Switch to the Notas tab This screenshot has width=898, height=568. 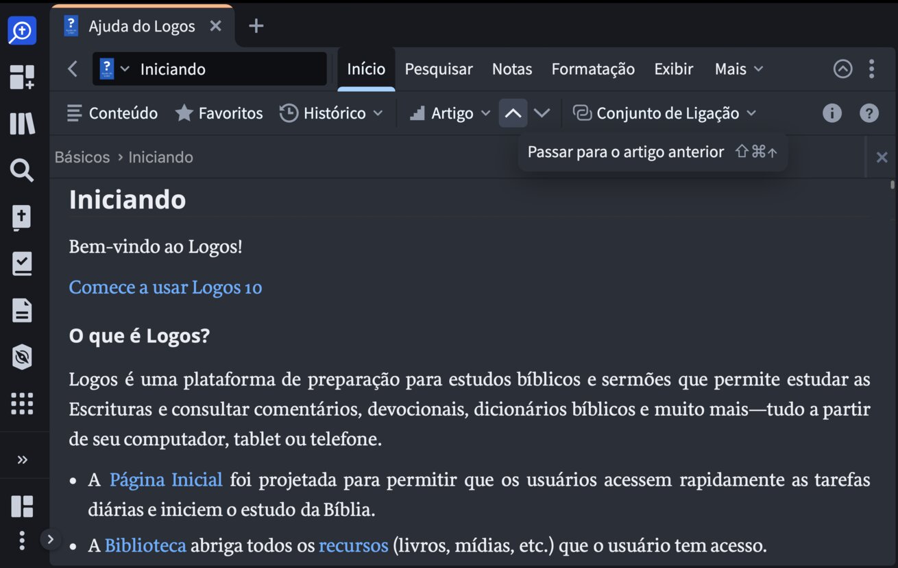512,69
